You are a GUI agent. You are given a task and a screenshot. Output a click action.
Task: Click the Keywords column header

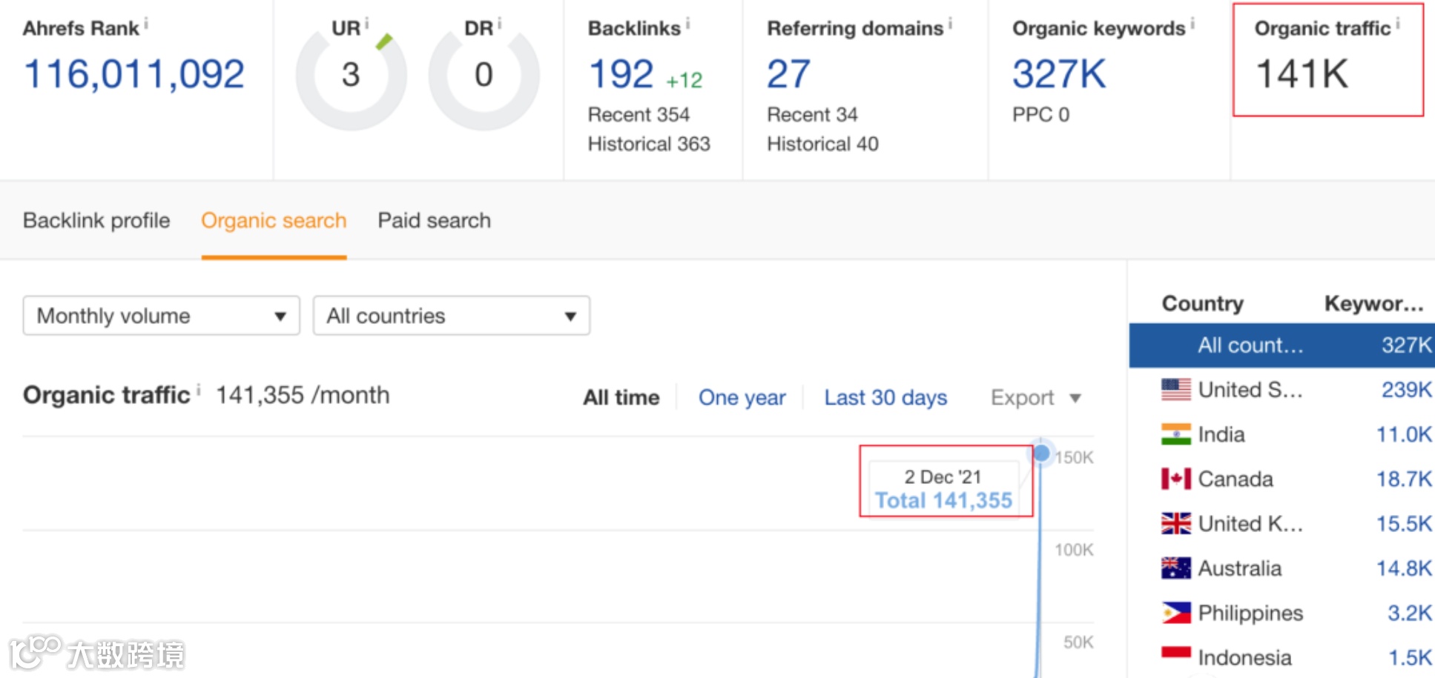click(x=1374, y=303)
